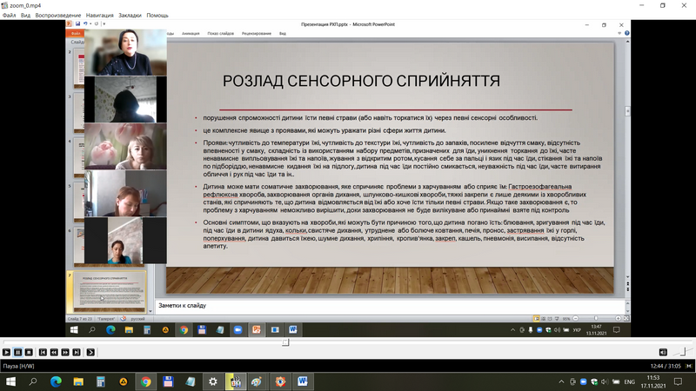
Task: Click Анимация tab in recorded PowerPoint
Action: point(191,33)
